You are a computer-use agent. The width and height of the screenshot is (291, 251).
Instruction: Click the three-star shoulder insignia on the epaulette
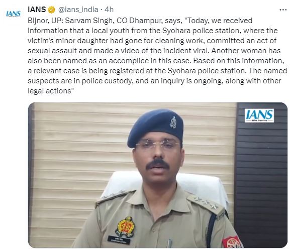coord(206,202)
